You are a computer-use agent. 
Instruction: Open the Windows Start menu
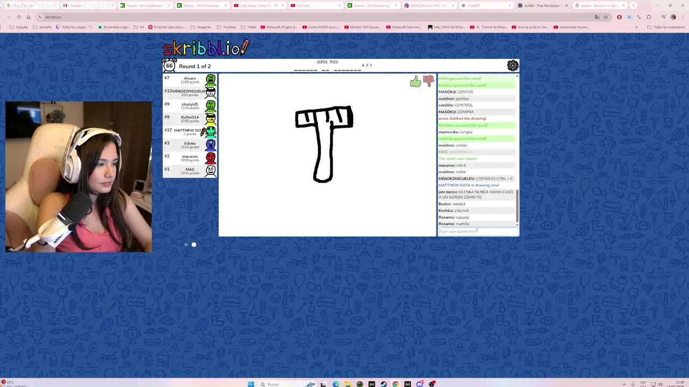click(x=251, y=384)
